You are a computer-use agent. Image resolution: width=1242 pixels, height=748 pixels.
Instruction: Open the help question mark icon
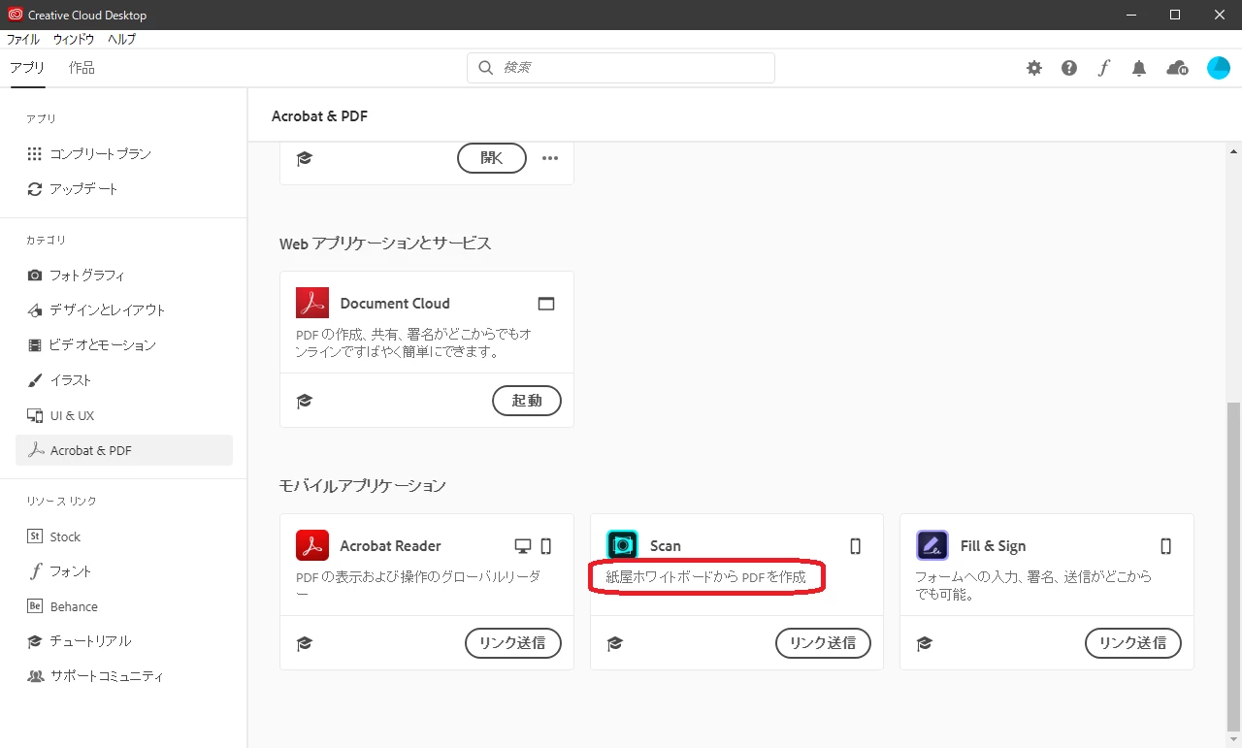pyautogui.click(x=1069, y=68)
